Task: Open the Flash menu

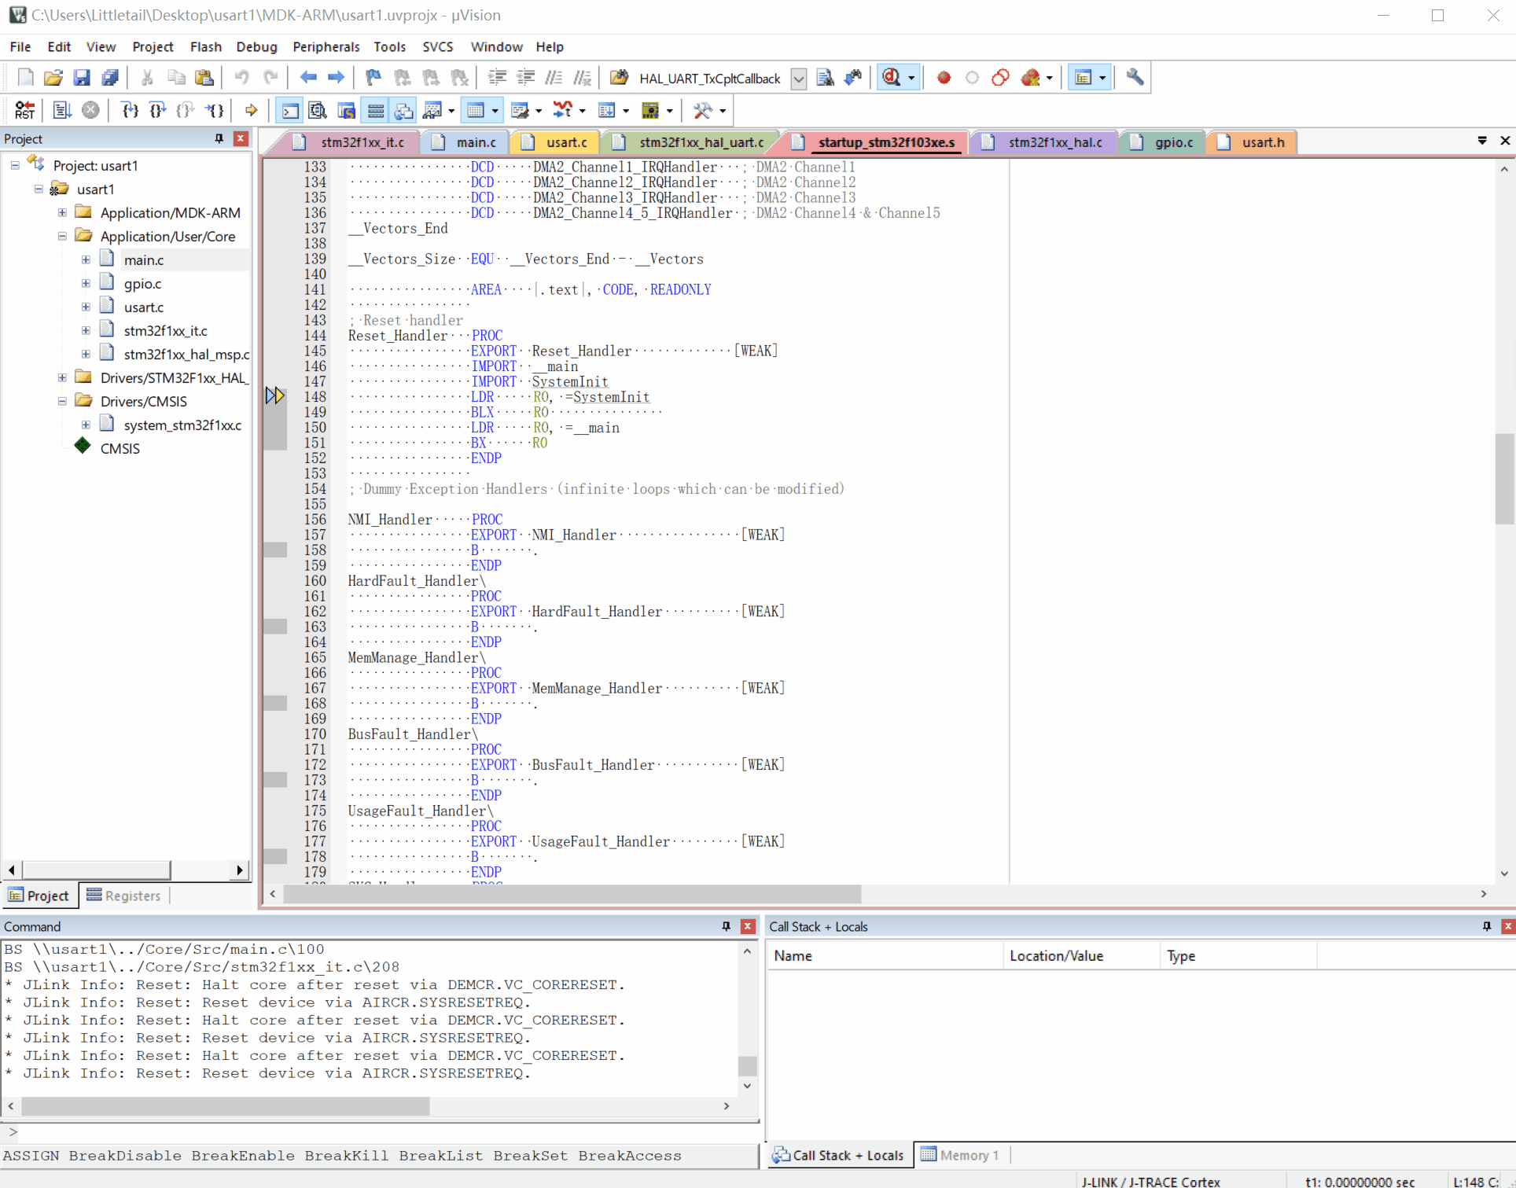Action: coord(206,46)
